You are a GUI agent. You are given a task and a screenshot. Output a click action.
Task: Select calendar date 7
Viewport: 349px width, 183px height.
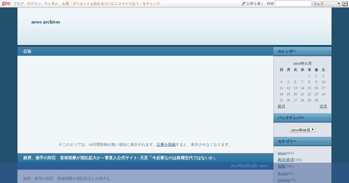(302, 82)
